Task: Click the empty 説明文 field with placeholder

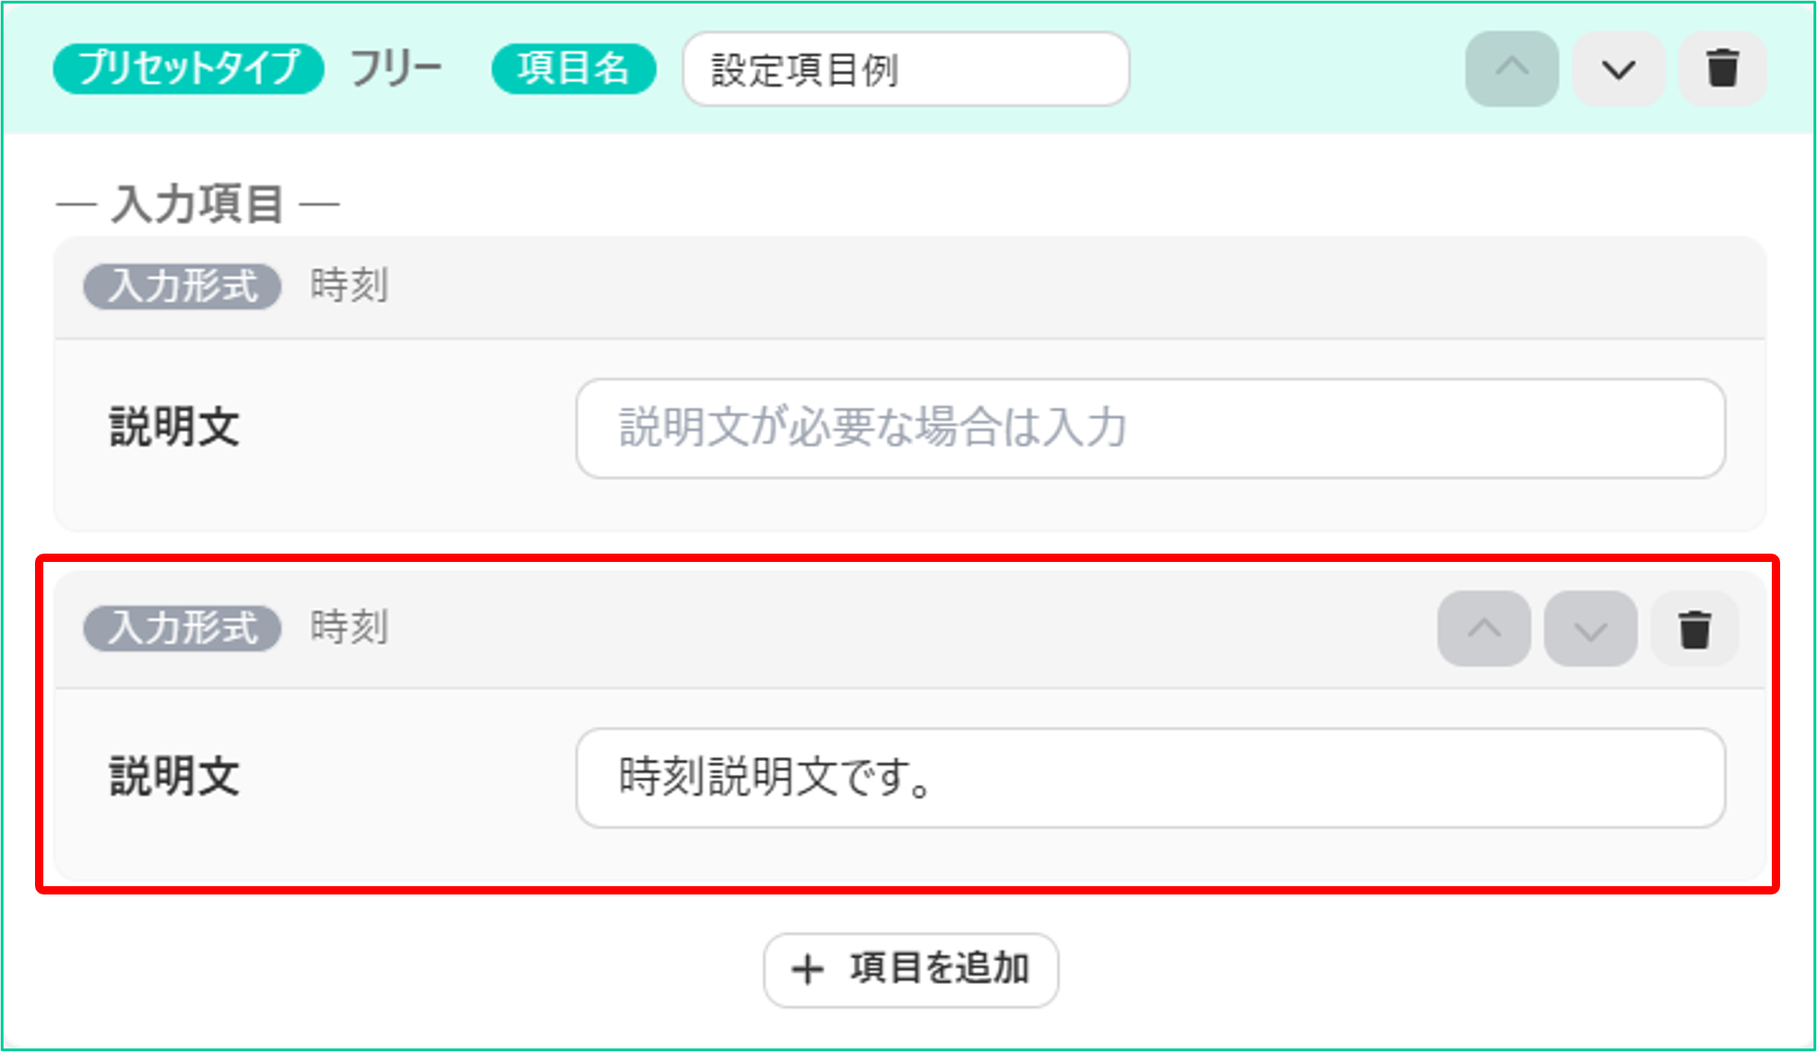Action: click(1150, 428)
